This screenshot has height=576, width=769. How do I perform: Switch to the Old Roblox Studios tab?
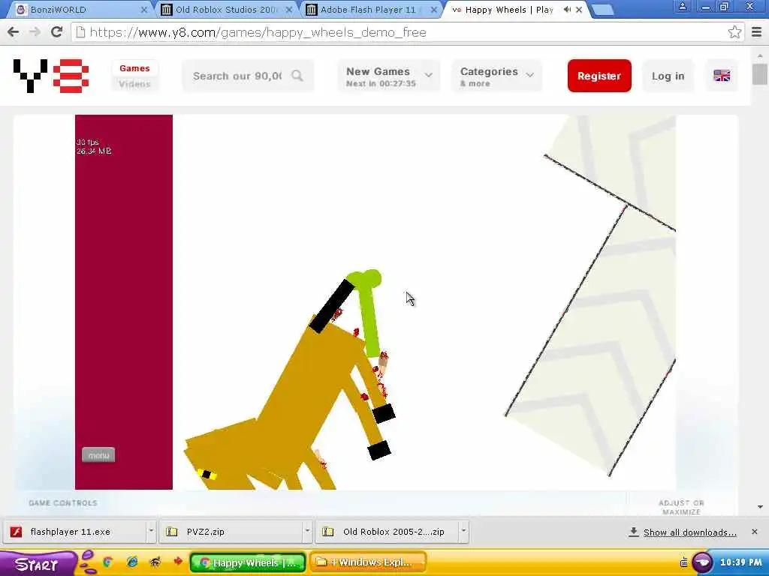click(x=226, y=10)
